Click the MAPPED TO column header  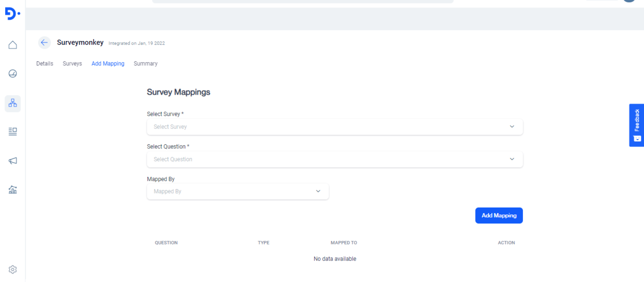tap(344, 243)
